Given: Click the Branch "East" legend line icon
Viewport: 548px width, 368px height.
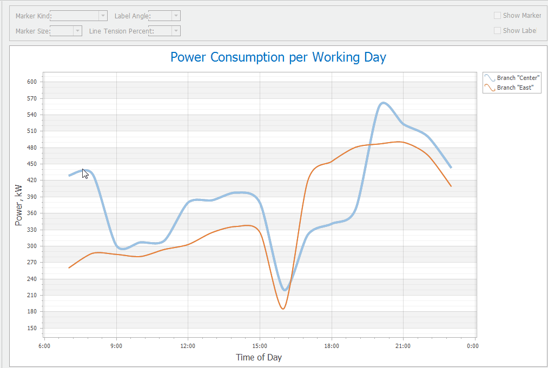Looking at the screenshot, I should coord(490,88).
